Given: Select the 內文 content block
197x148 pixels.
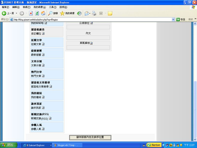Looking at the screenshot, I should click(88, 36).
